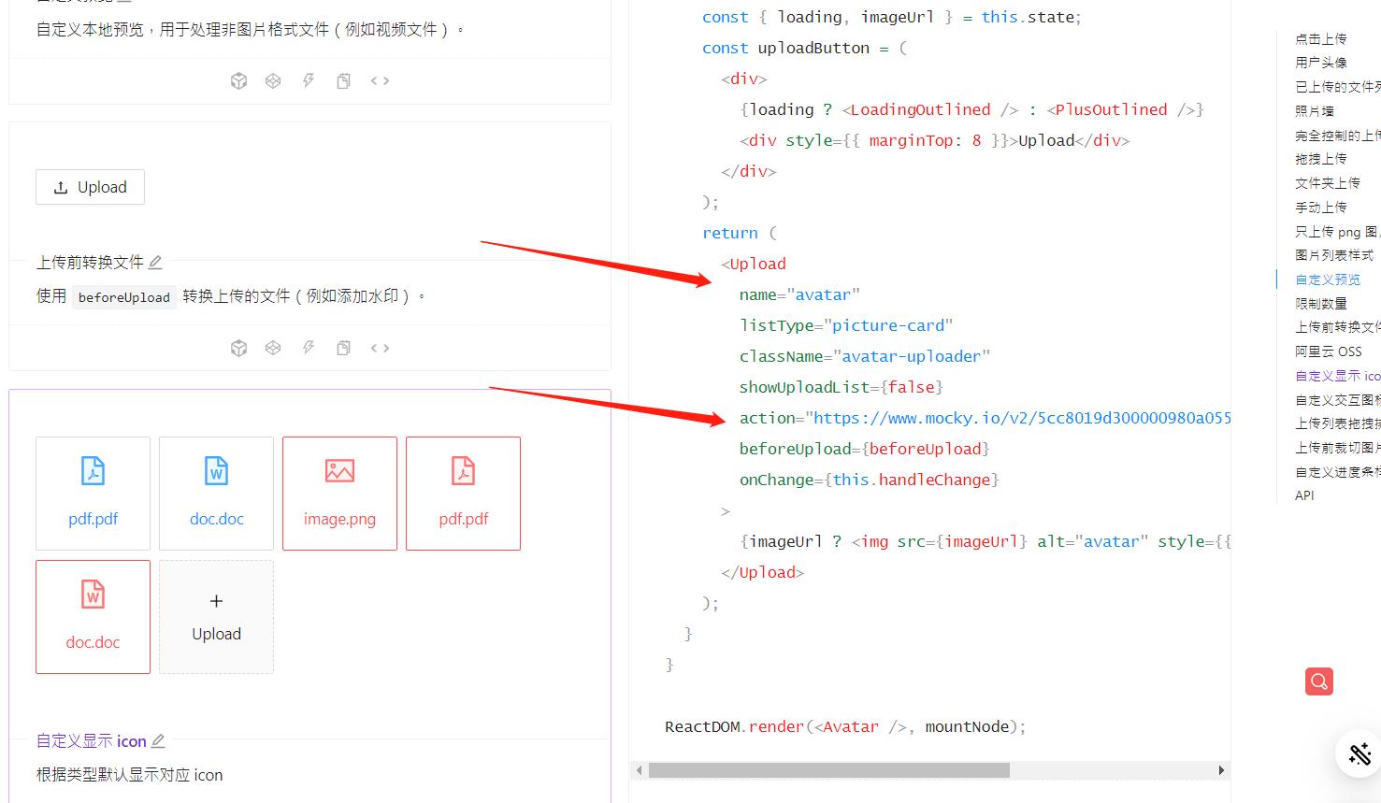1381x803 pixels.
Task: Click the beforeUpload inline code tag
Action: [124, 297]
